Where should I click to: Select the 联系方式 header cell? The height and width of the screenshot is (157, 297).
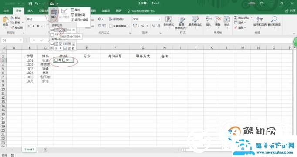click(143, 56)
